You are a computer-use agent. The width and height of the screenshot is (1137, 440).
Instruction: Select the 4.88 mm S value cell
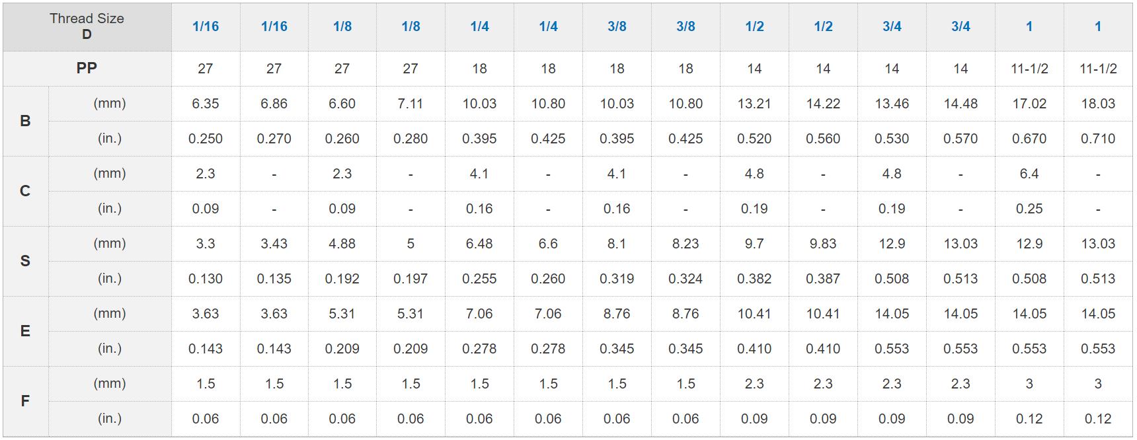pyautogui.click(x=342, y=244)
